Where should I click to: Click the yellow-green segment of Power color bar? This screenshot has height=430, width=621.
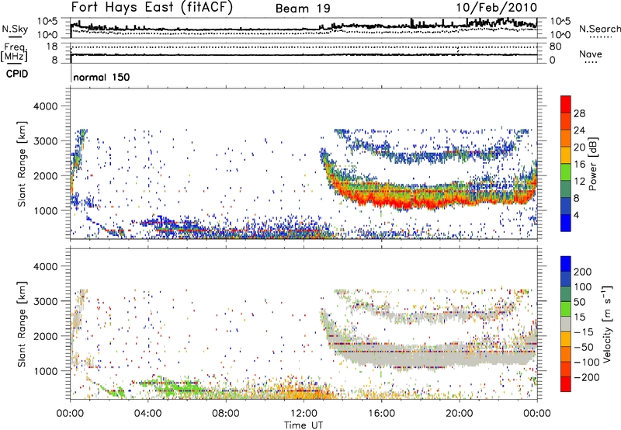pyautogui.click(x=566, y=172)
